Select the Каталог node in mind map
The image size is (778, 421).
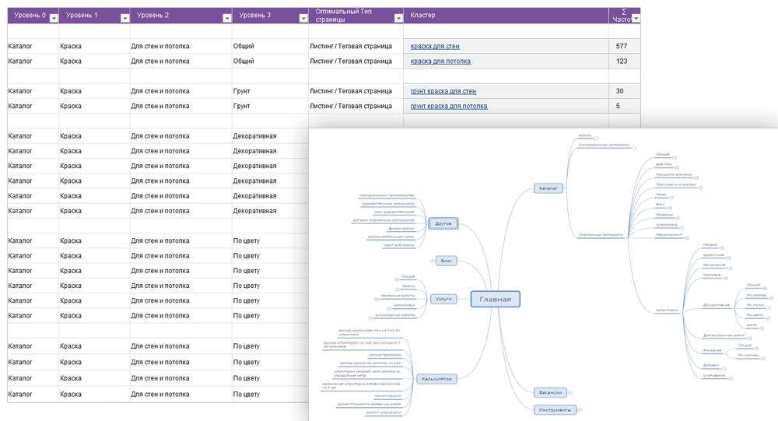pos(548,188)
